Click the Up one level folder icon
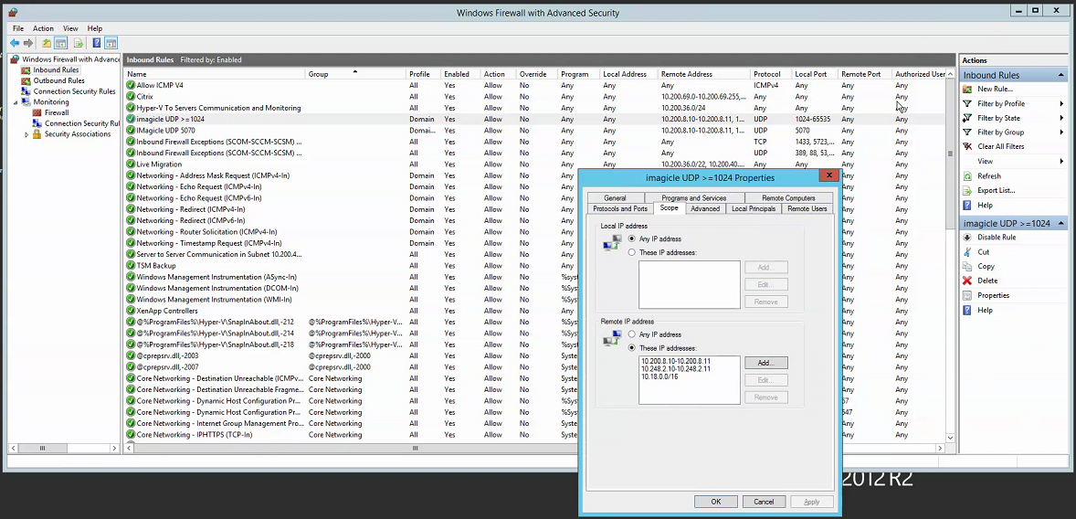The height and width of the screenshot is (519, 1076). [47, 43]
